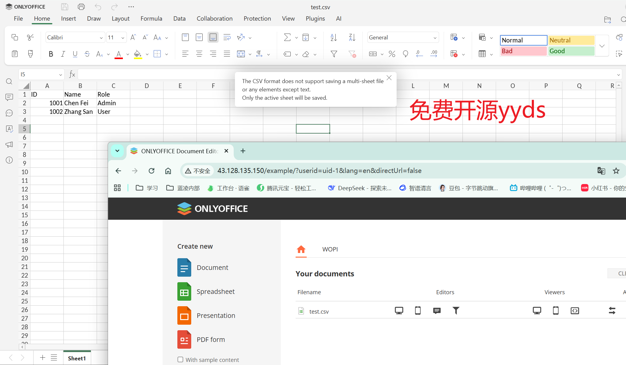Screen dimensions: 626x365
Task: Click the Save icon in the title bar
Action: tap(64, 7)
